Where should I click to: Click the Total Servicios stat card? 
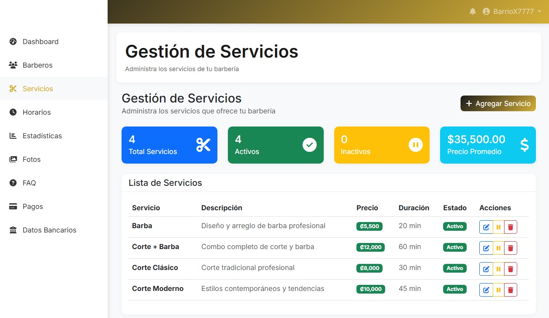pos(169,145)
